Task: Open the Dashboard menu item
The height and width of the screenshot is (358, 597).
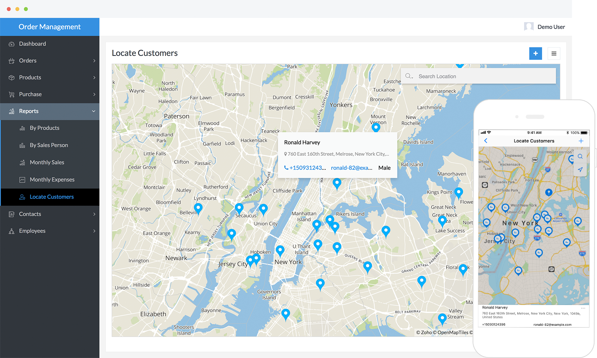Action: click(33, 44)
